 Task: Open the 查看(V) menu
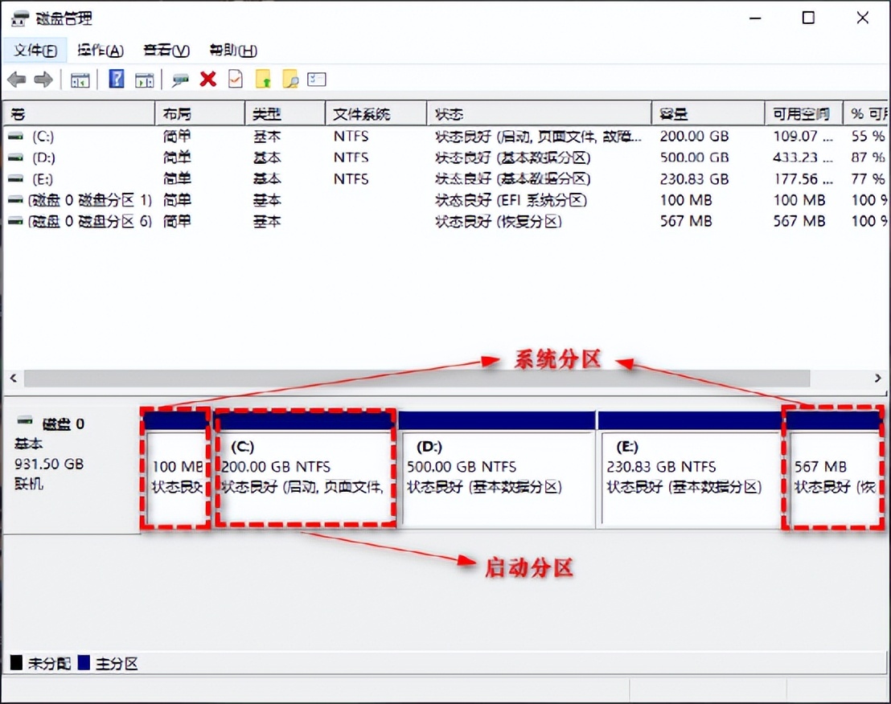pyautogui.click(x=164, y=50)
